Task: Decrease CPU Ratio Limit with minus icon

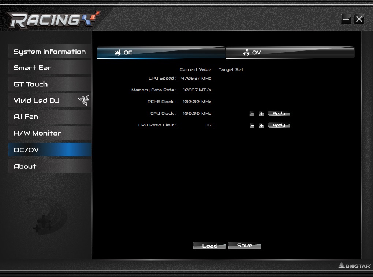Action: (252, 126)
